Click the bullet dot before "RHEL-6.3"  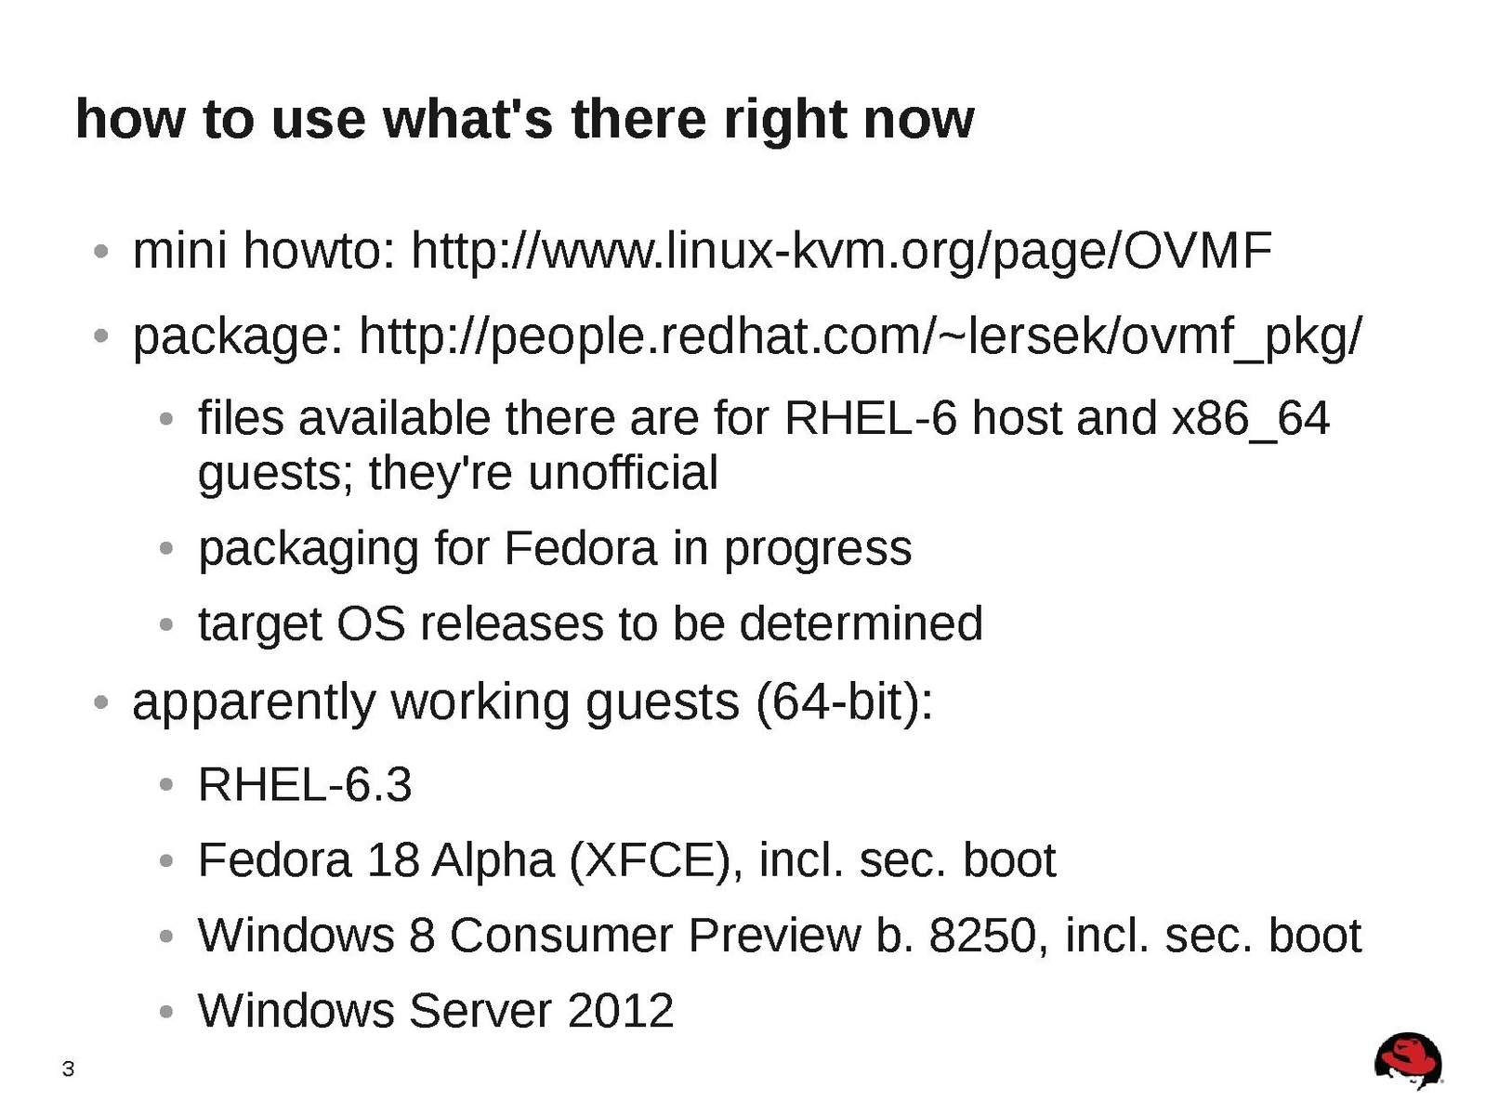tap(166, 786)
